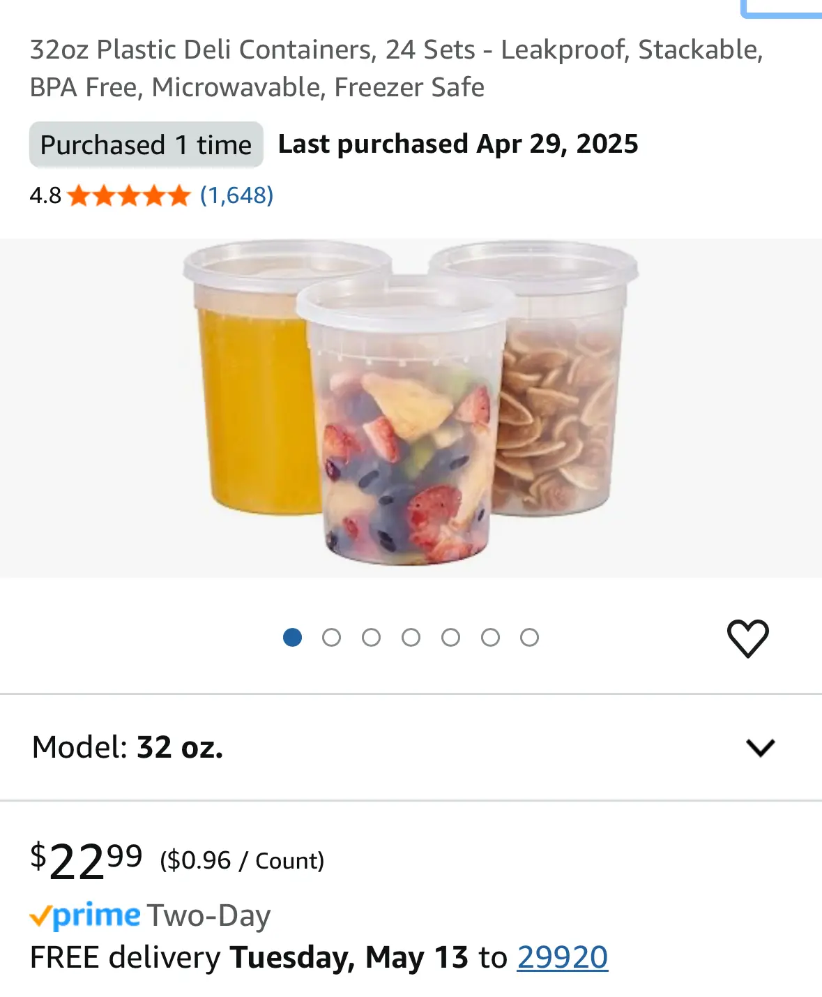Select the third image carousel dot
The image size is (822, 997).
[372, 637]
